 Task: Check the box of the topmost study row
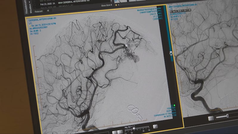[x=34, y=1]
